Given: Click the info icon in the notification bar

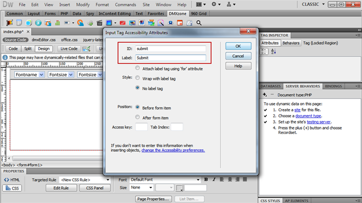Looking at the screenshot, I should 5,57.
